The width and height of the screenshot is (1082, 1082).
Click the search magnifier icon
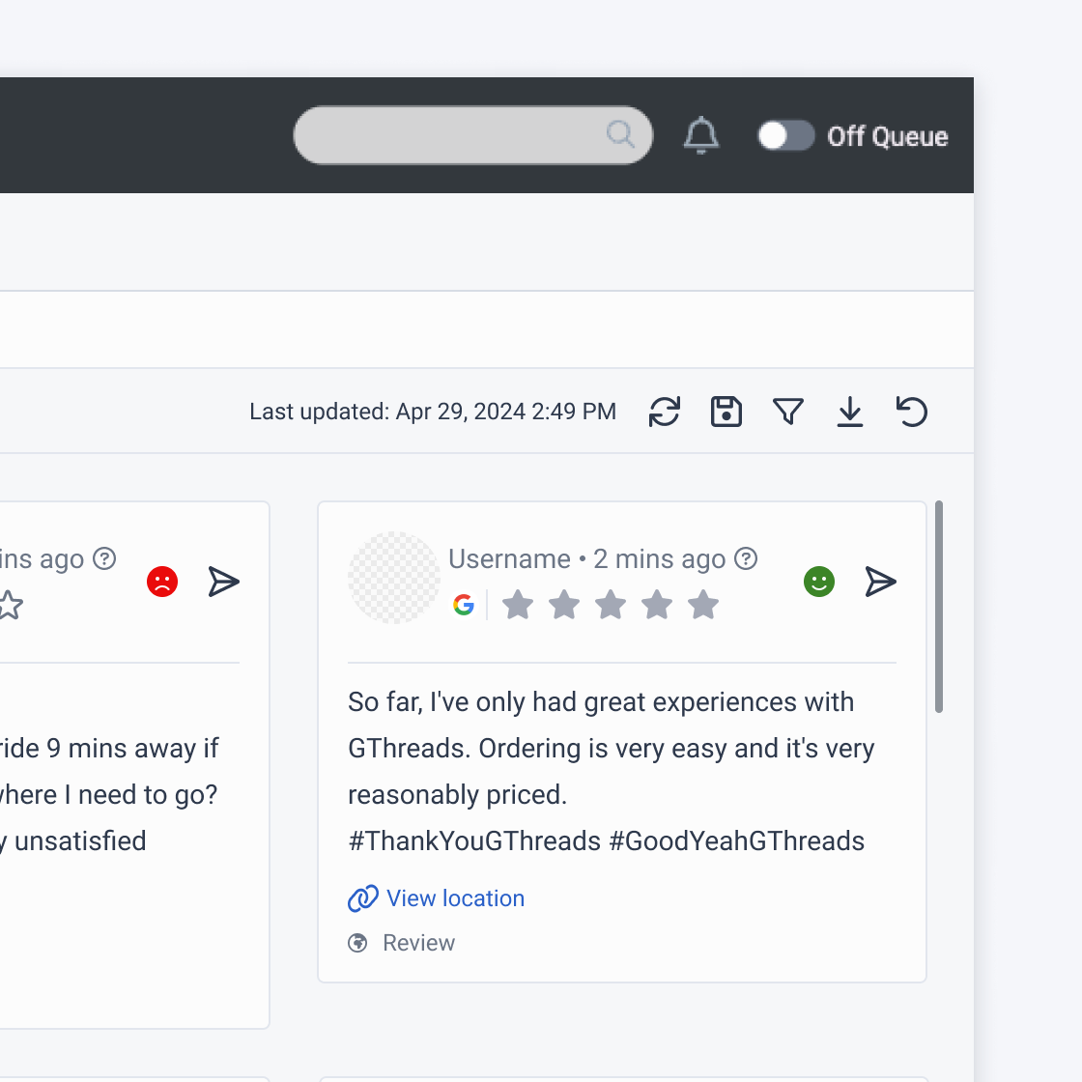tap(619, 134)
